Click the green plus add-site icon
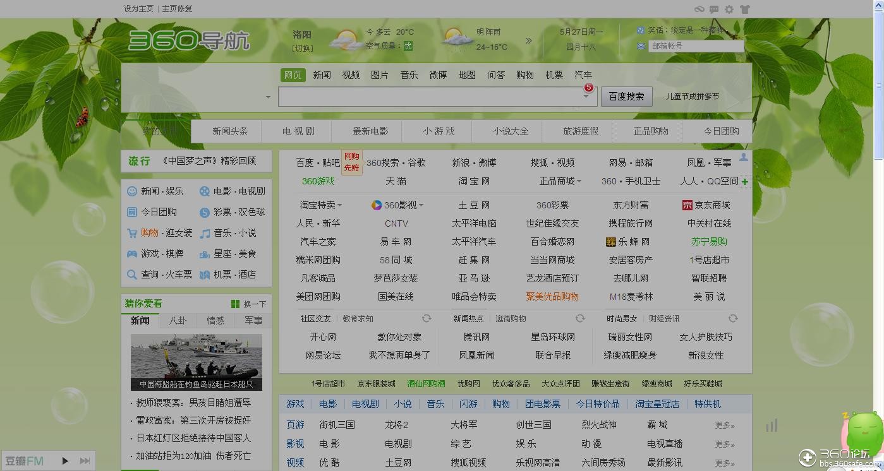The image size is (884, 471). pyautogui.click(x=745, y=182)
